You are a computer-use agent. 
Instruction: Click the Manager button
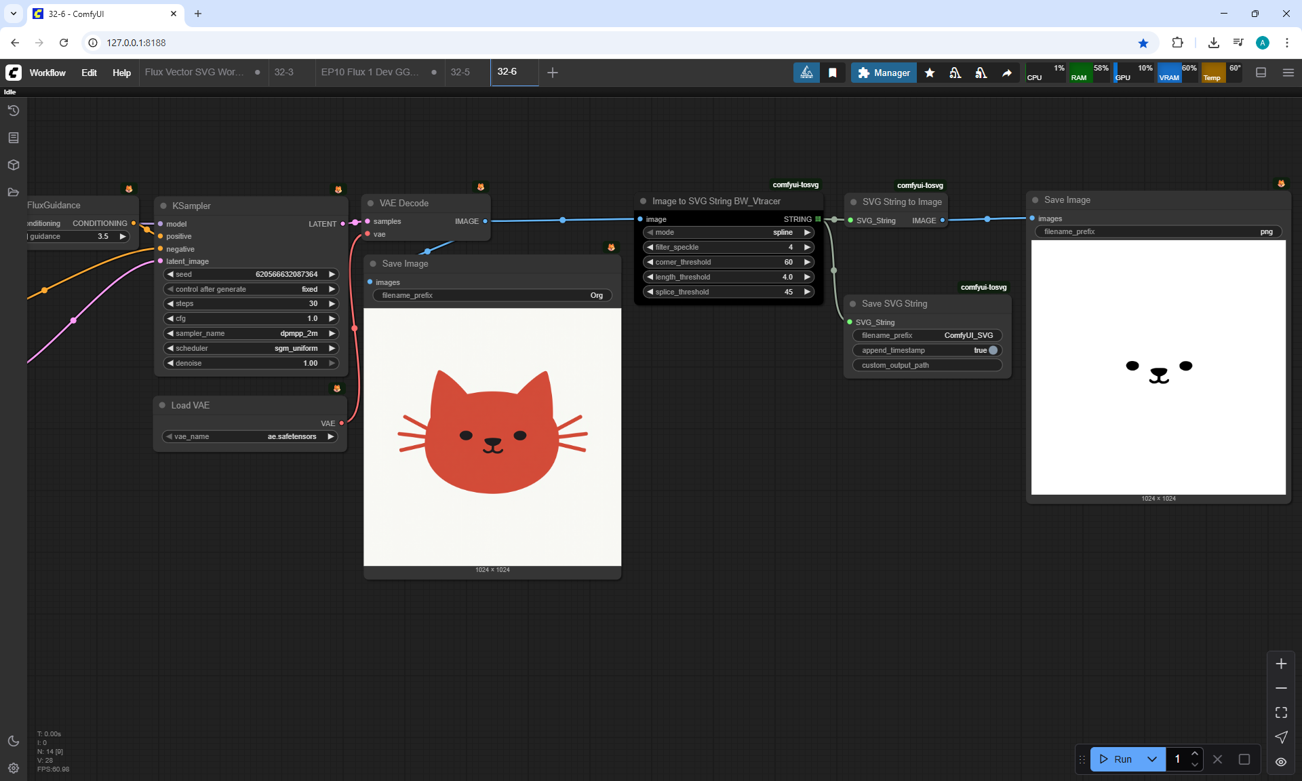point(883,73)
